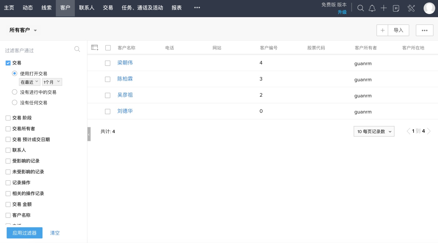Select the 使用打开交易 radio option
This screenshot has height=243, width=438.
coord(14,74)
